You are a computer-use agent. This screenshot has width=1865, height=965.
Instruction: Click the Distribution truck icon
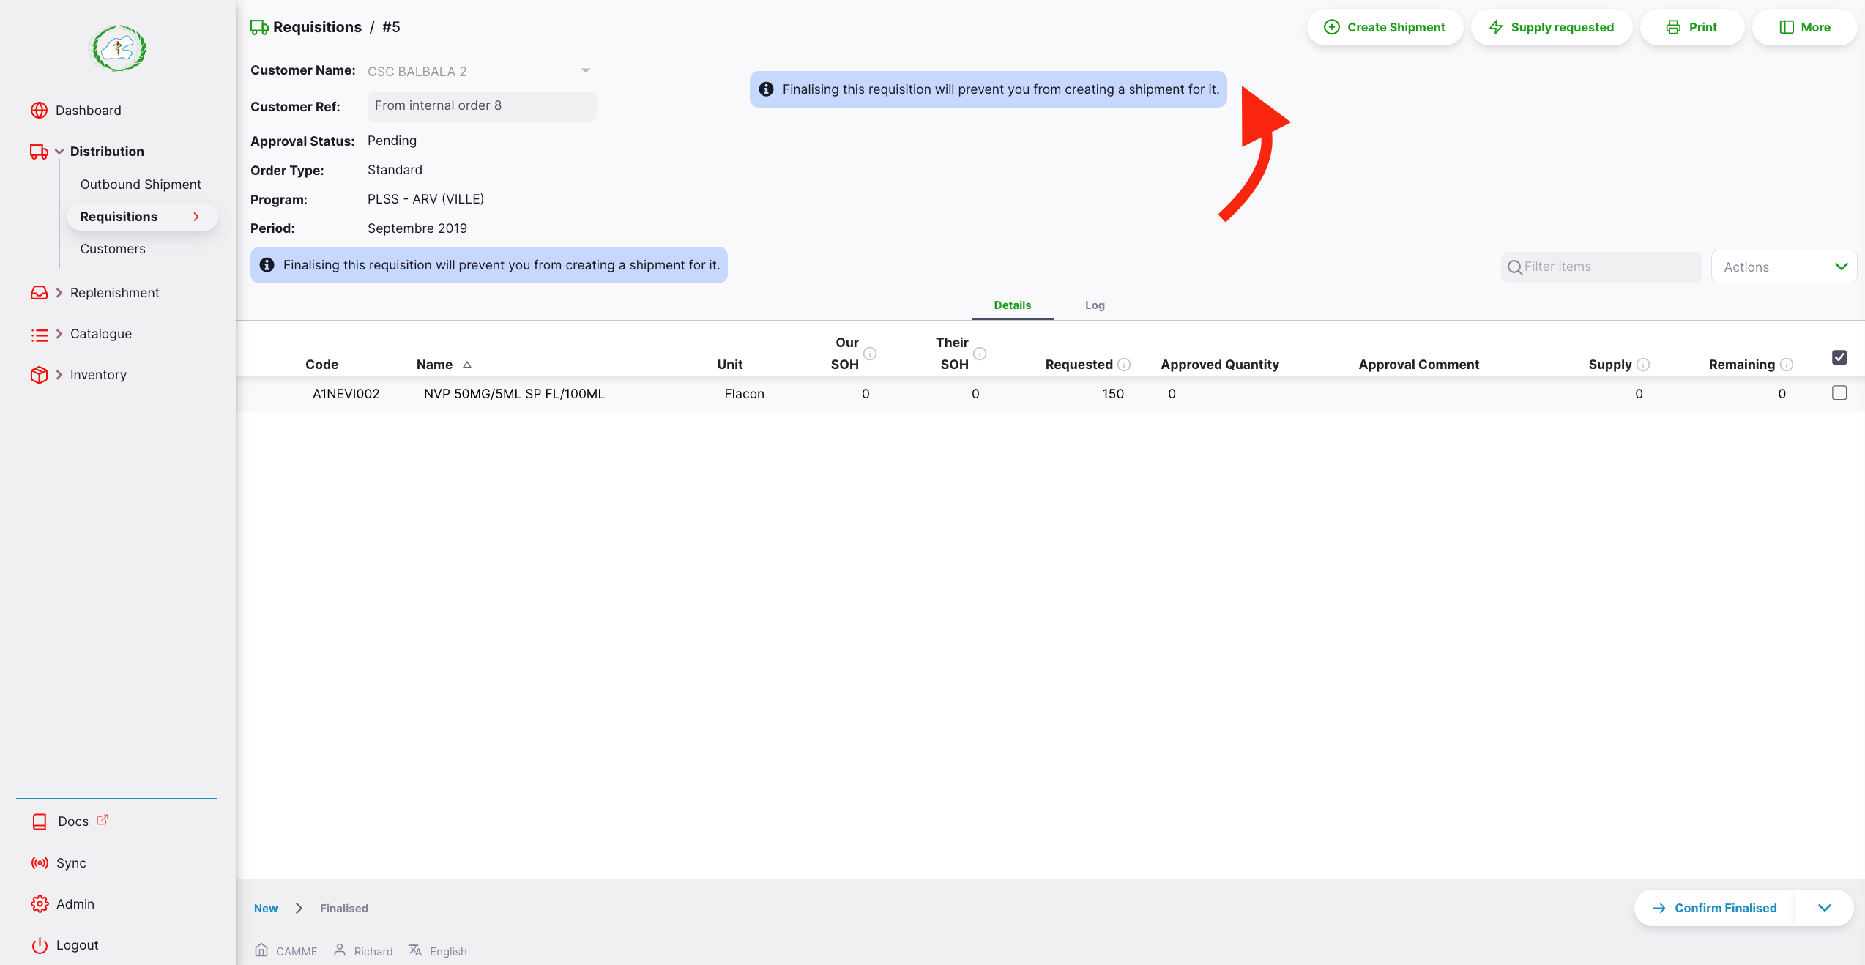[x=39, y=151]
